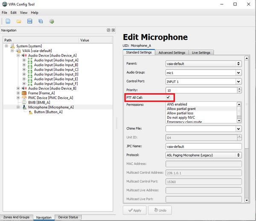Float the Navigation panel using its undock icon
256x221 pixels.
pos(108,30)
